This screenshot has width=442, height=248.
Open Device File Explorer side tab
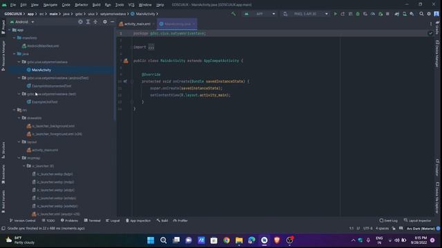[437, 198]
